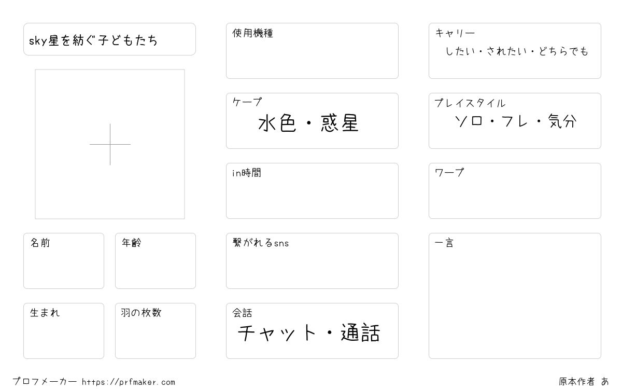Select the in時間 field
This screenshot has height=389, width=622.
click(x=312, y=191)
